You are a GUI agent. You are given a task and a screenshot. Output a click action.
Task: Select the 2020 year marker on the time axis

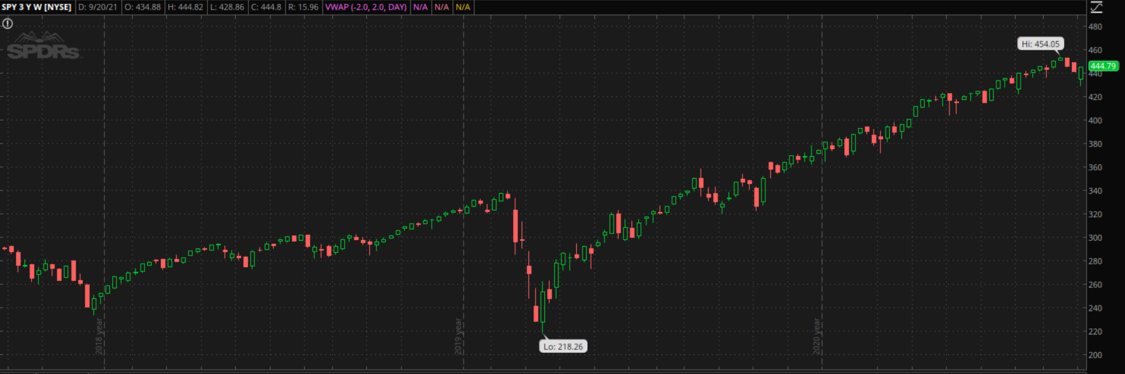point(816,337)
